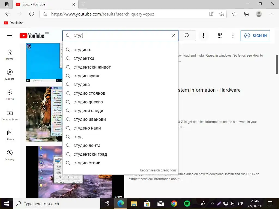Start voice search with microphone
279x209 pixels.
coord(203,36)
